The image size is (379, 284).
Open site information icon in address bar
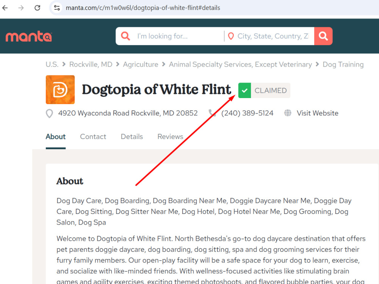click(57, 8)
